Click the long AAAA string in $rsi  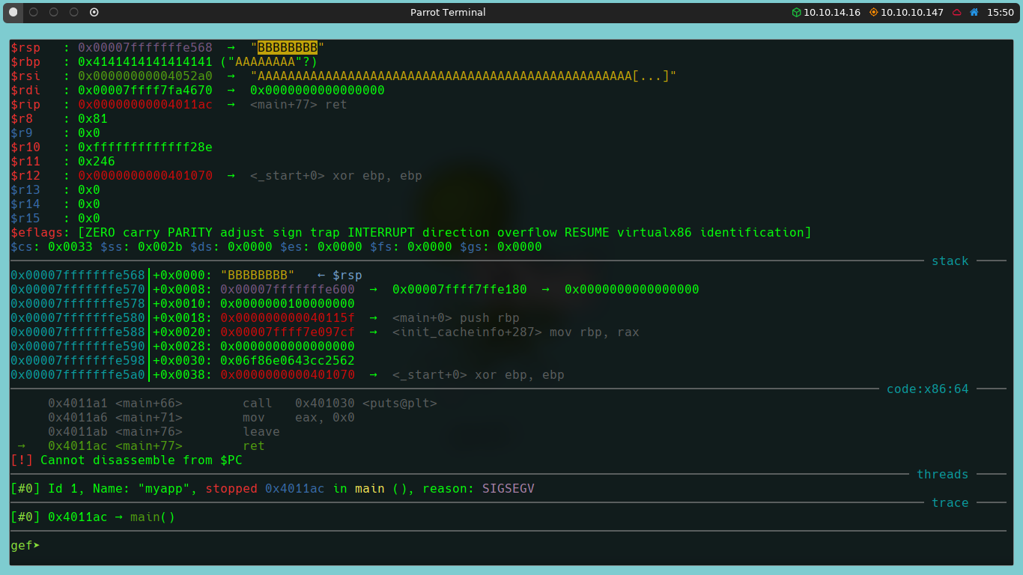464,76
